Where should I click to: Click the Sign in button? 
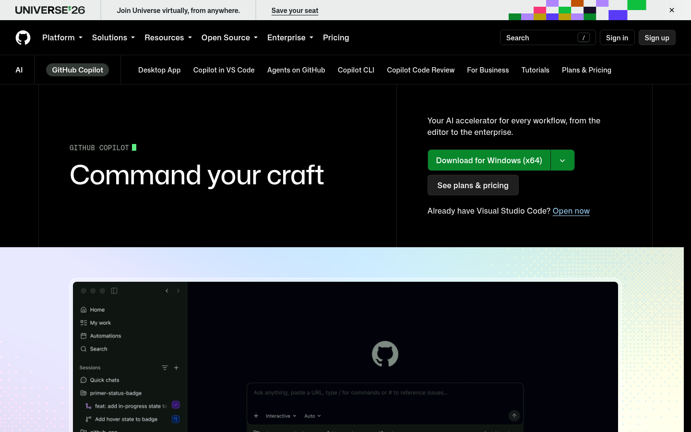click(617, 37)
